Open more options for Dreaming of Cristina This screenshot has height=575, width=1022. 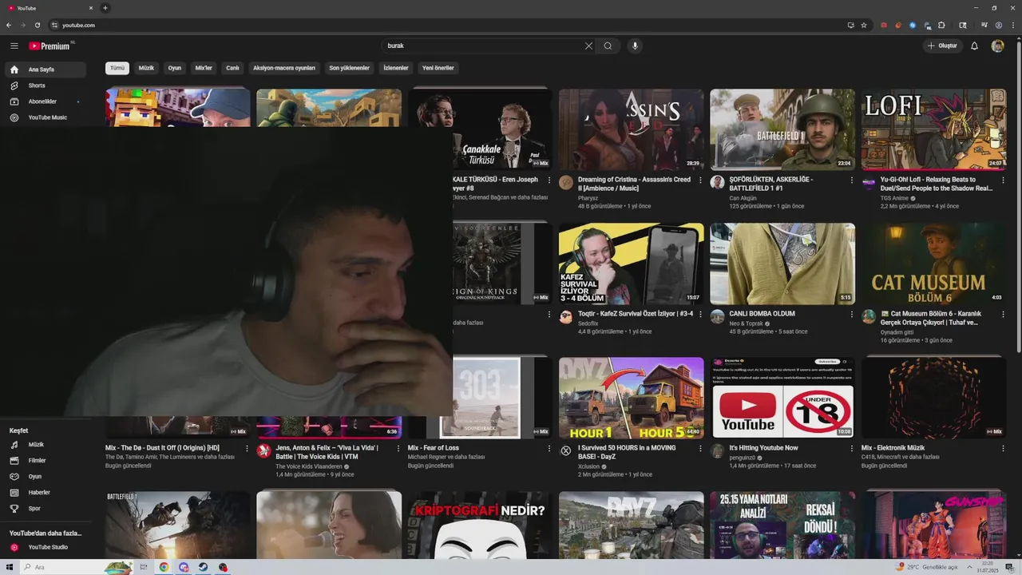tap(700, 180)
